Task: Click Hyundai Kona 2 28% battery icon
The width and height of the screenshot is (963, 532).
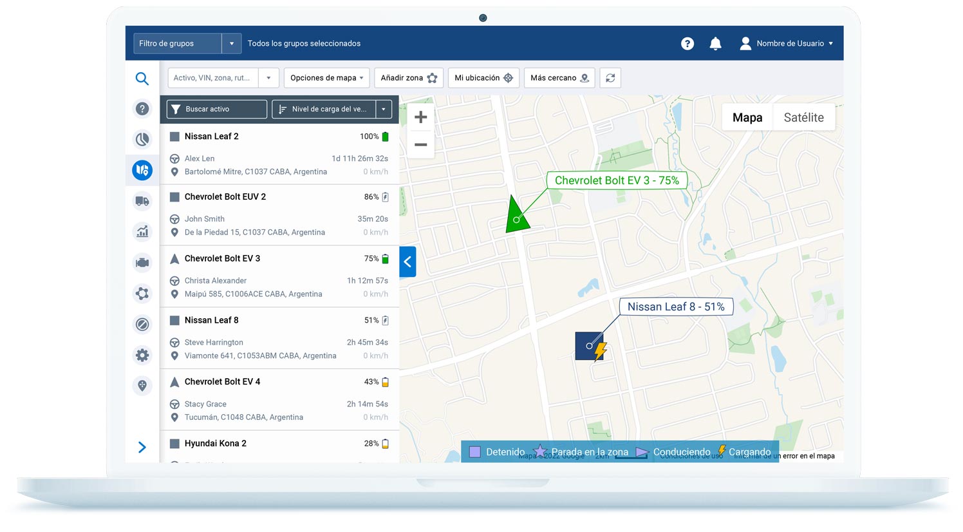Action: click(386, 444)
